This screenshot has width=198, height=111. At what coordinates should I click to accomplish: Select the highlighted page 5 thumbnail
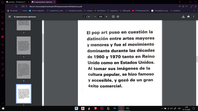pos(24,94)
